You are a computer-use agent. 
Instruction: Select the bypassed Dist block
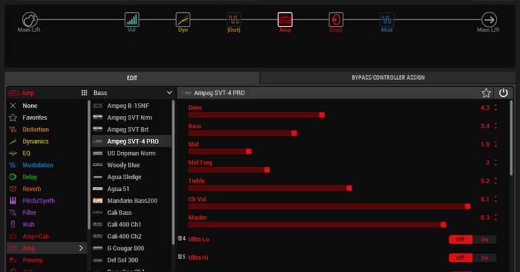[234, 20]
